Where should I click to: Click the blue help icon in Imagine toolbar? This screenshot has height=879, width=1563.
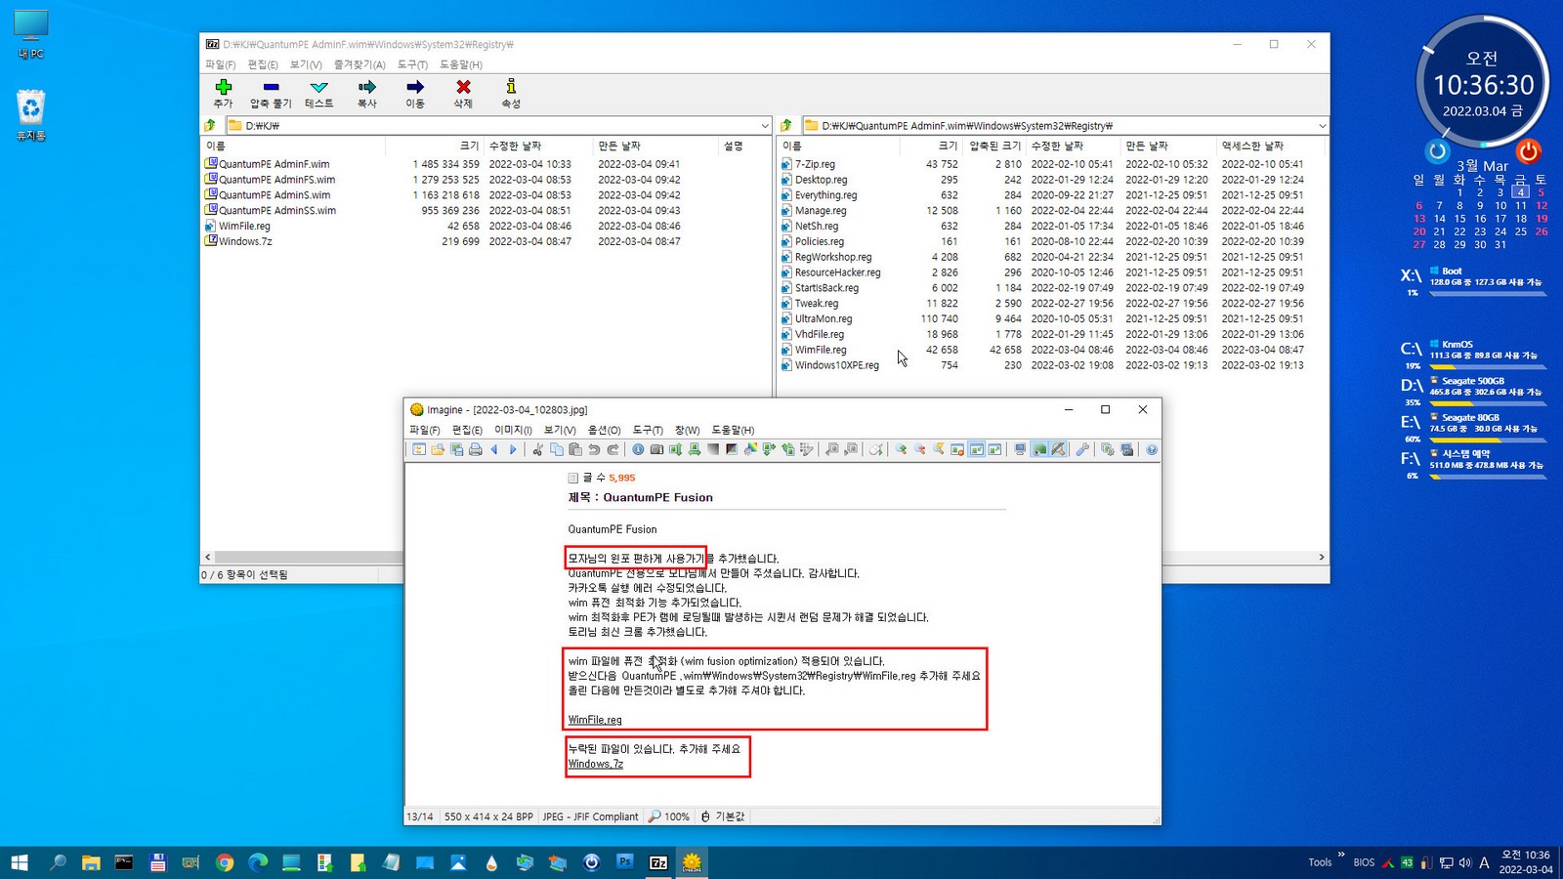pos(1152,449)
